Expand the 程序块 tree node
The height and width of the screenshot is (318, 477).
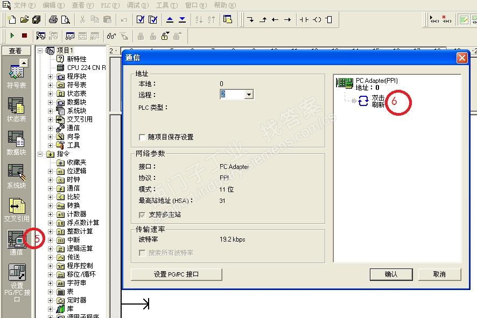51,76
